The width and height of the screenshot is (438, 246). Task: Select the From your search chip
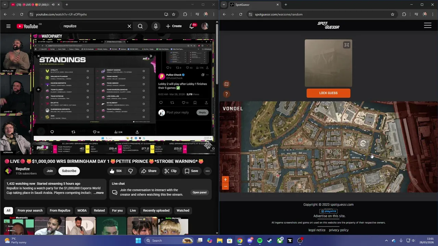pos(30,210)
